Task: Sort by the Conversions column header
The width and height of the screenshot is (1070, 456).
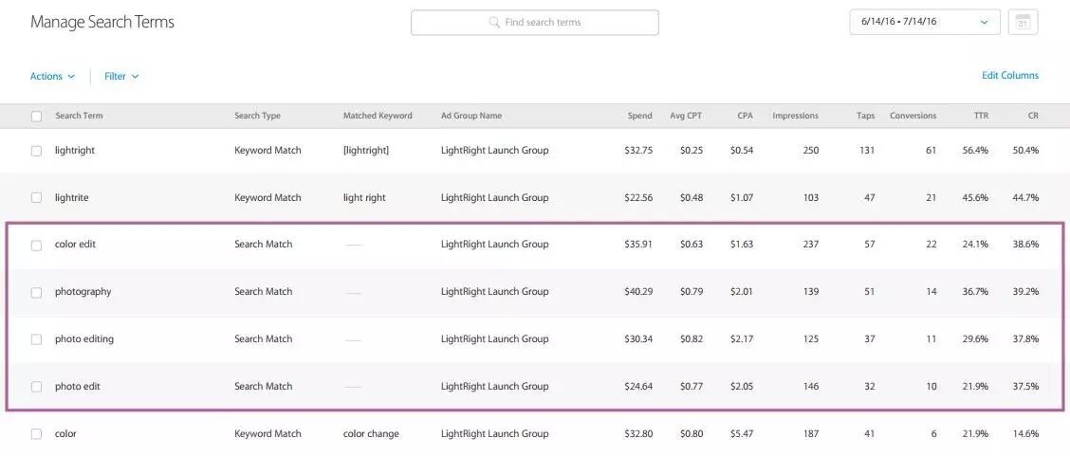Action: click(913, 116)
